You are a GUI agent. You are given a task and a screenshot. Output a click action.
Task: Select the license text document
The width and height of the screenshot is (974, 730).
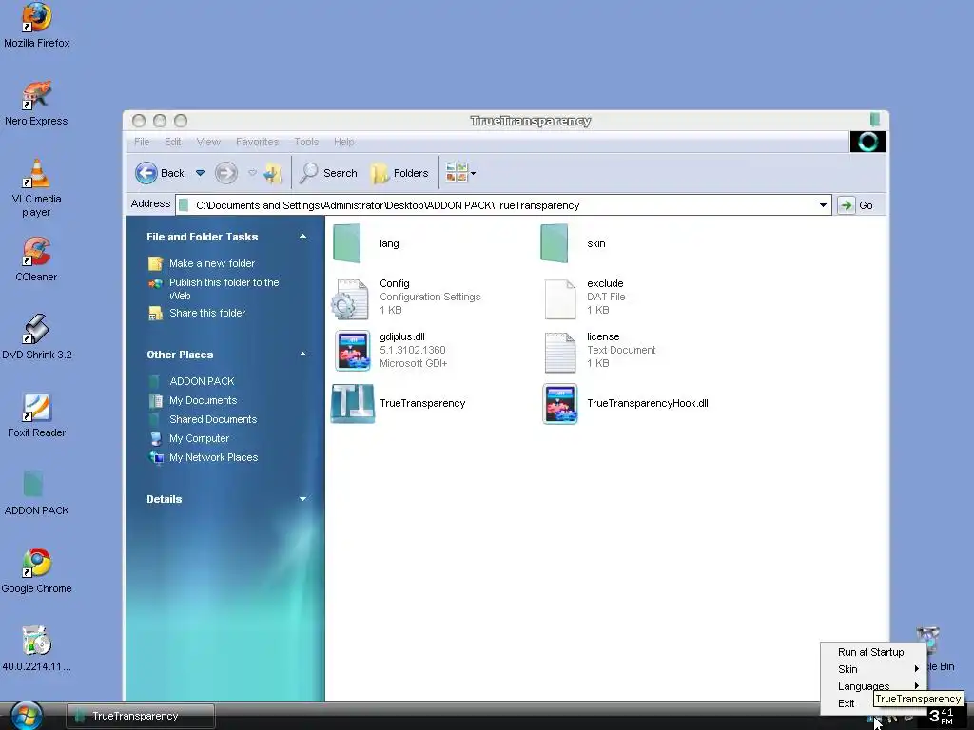click(x=599, y=350)
